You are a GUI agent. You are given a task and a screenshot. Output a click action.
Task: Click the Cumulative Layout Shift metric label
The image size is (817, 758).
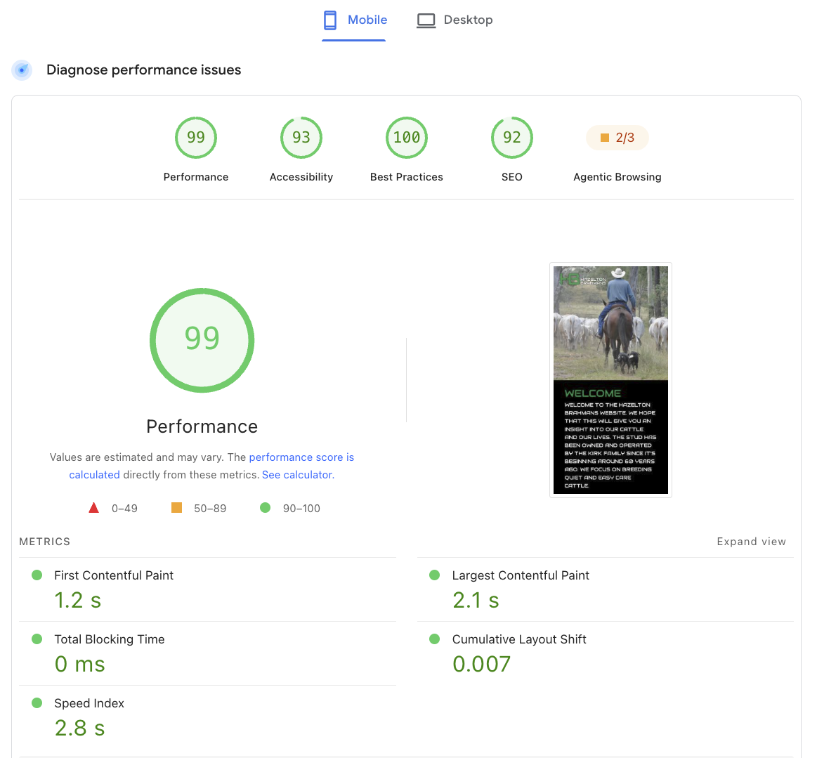pyautogui.click(x=519, y=639)
